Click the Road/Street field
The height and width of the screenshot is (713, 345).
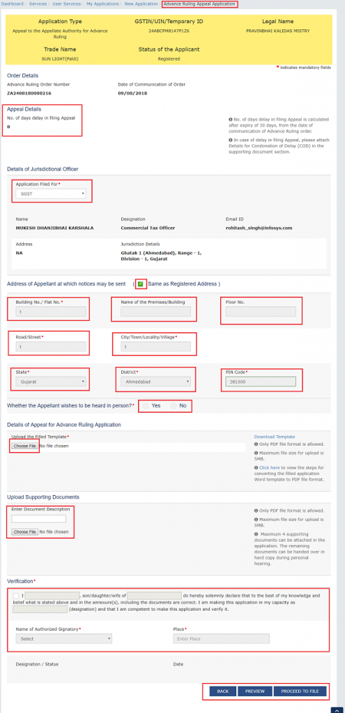(x=50, y=347)
